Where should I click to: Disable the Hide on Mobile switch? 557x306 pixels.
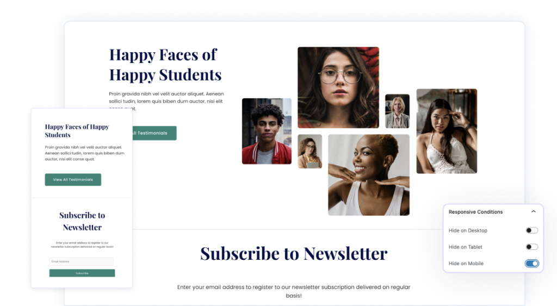(x=532, y=264)
